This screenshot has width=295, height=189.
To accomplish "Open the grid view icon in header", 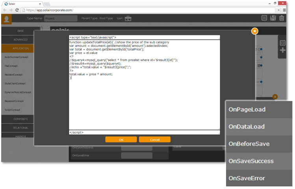I will pos(264,18).
